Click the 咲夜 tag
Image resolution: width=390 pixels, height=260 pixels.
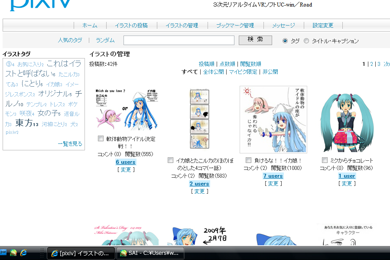pyautogui.click(x=27, y=114)
